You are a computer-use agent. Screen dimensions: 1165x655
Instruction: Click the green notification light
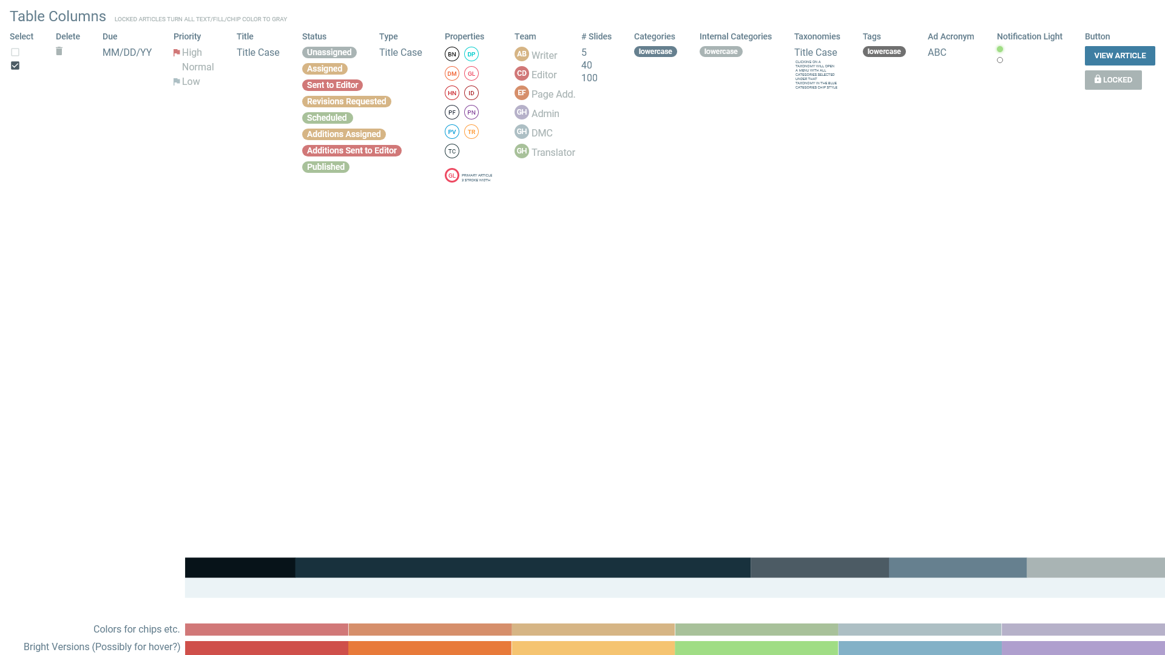coord(1000,49)
